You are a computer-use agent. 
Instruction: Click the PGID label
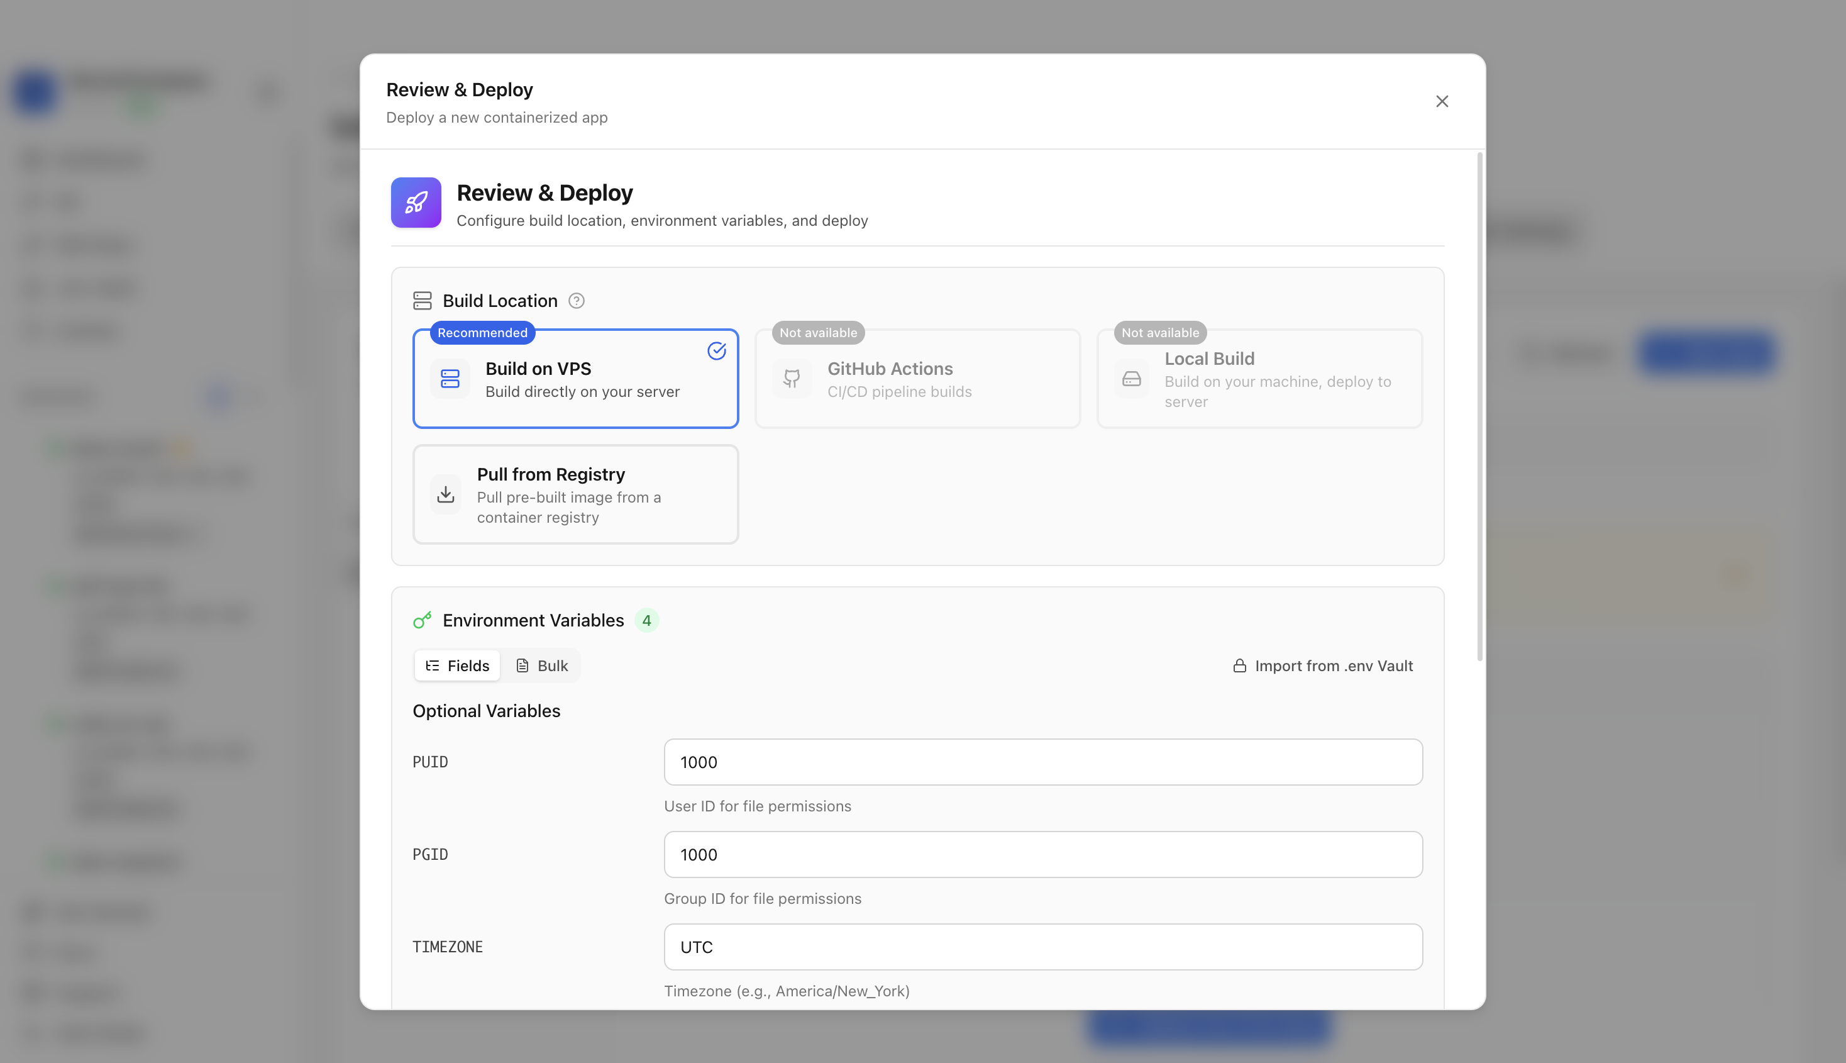tap(431, 854)
